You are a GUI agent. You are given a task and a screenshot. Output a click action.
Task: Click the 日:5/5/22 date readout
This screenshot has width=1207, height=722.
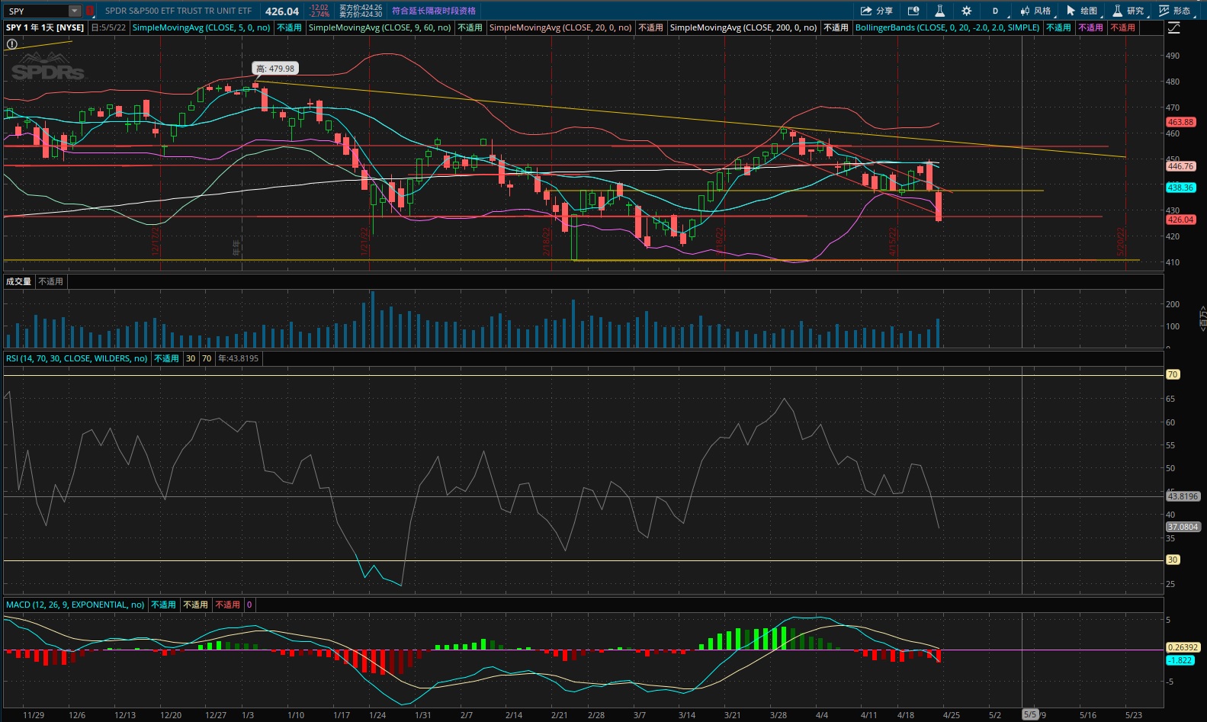108,27
